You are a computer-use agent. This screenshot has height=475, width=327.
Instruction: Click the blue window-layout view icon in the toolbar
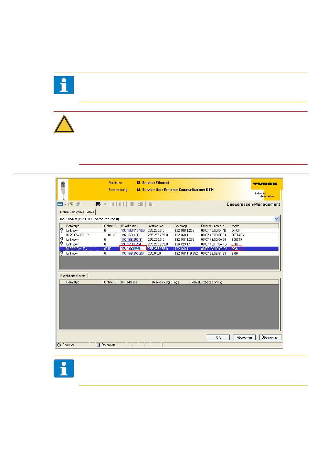[x=60, y=204]
